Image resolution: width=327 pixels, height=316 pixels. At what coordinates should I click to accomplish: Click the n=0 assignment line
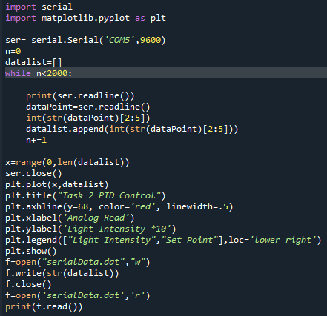(13, 51)
